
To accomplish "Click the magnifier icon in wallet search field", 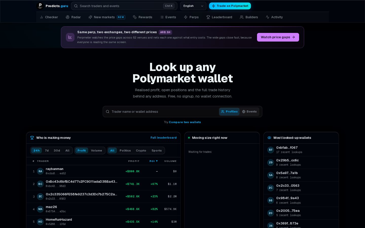I will point(107,112).
